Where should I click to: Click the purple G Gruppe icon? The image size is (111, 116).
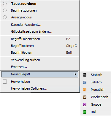85,104
